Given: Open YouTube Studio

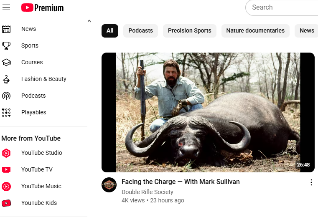Looking at the screenshot, I should coord(41,153).
